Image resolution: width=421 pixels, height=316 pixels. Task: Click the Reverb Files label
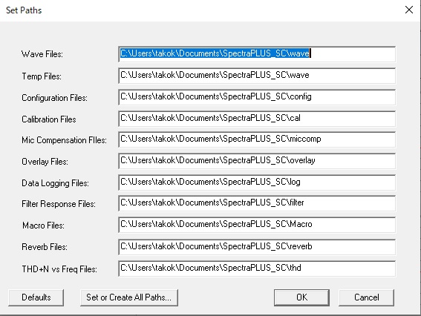[x=45, y=247]
